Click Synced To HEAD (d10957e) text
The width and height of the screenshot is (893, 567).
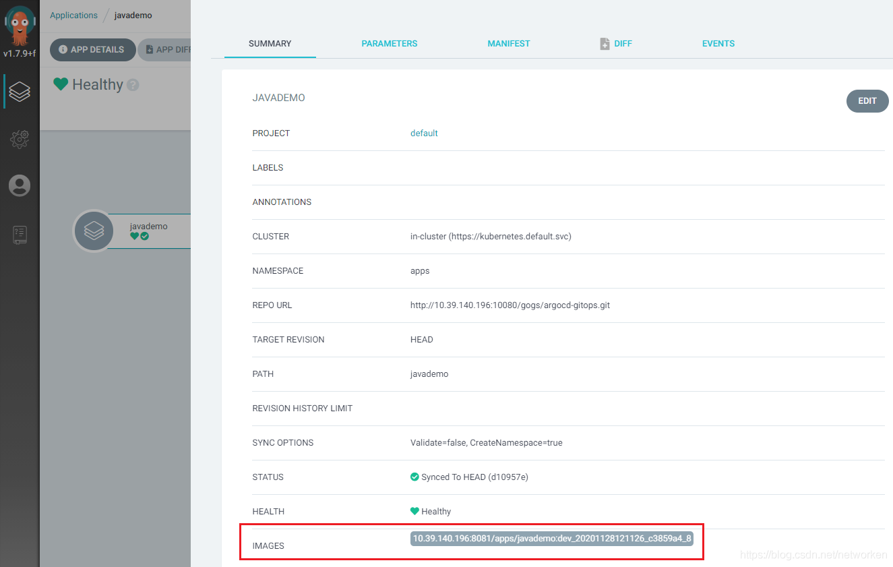tap(474, 477)
